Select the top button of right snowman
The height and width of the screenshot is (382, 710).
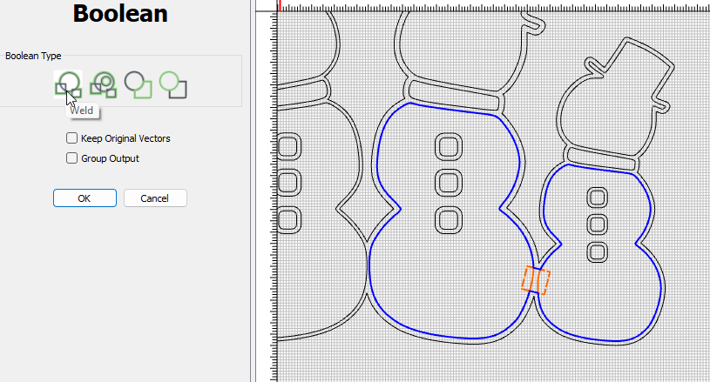pyautogui.click(x=598, y=198)
